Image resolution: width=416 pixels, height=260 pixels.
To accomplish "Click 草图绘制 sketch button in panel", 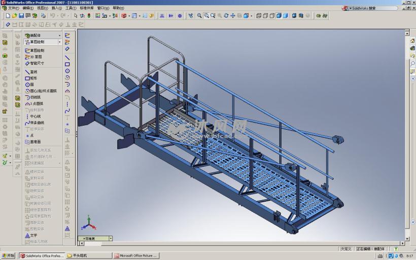I will 34,50.
